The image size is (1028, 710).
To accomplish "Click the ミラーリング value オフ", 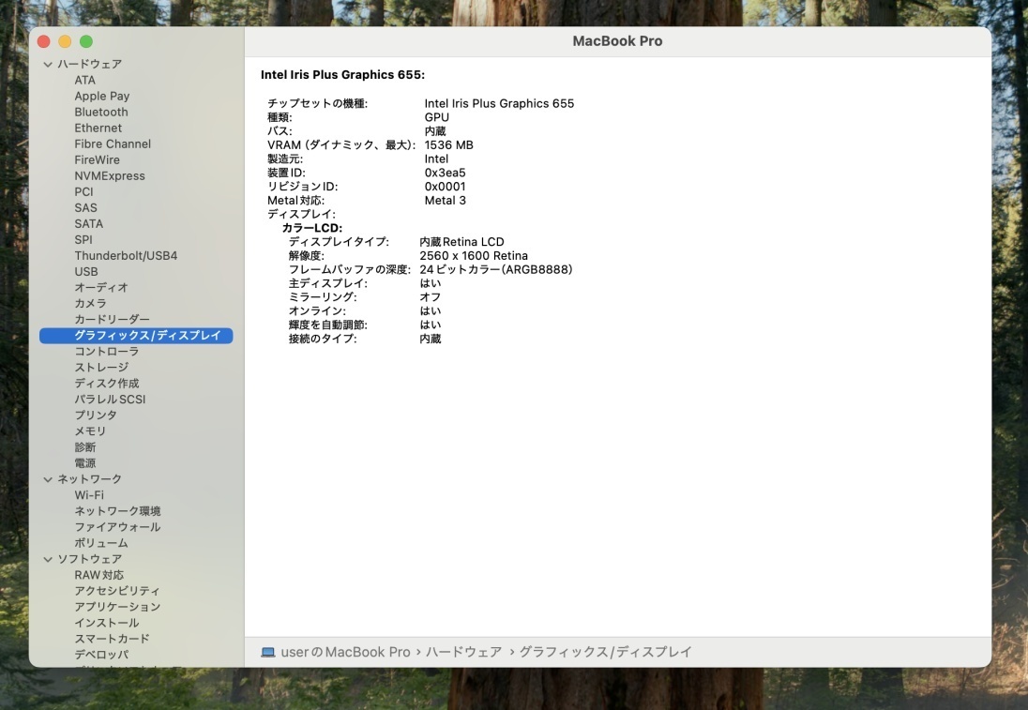I will coord(431,297).
